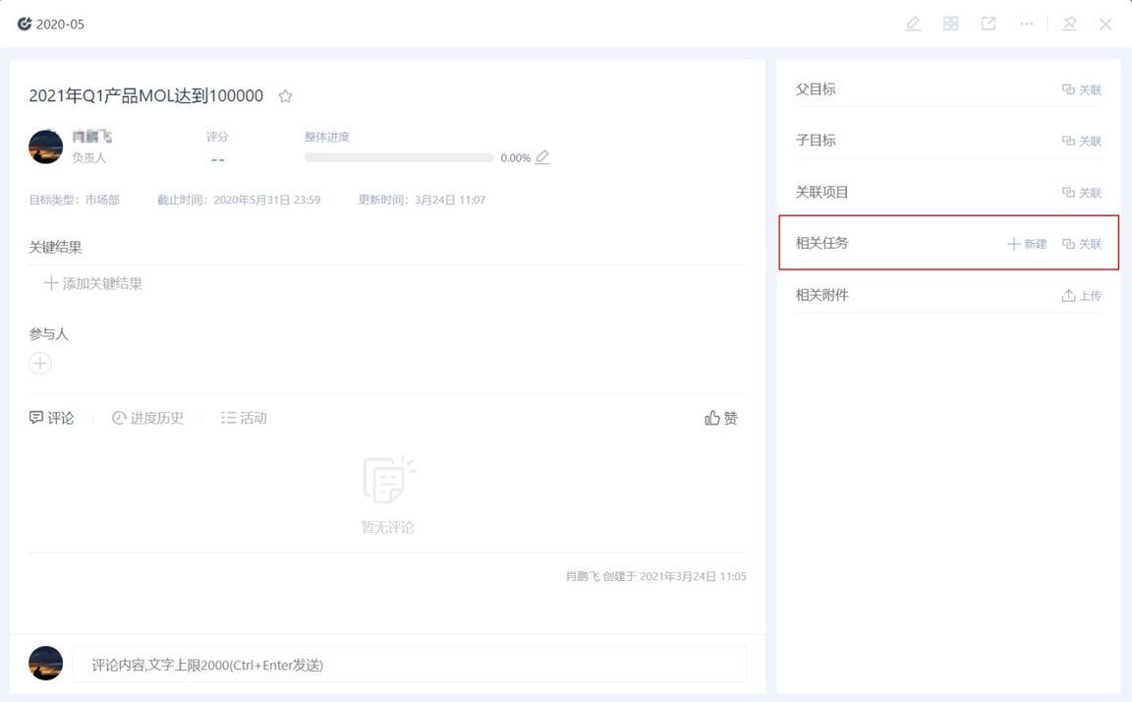The image size is (1132, 702).
Task: Click the commenter avatar beside input
Action: (45, 664)
